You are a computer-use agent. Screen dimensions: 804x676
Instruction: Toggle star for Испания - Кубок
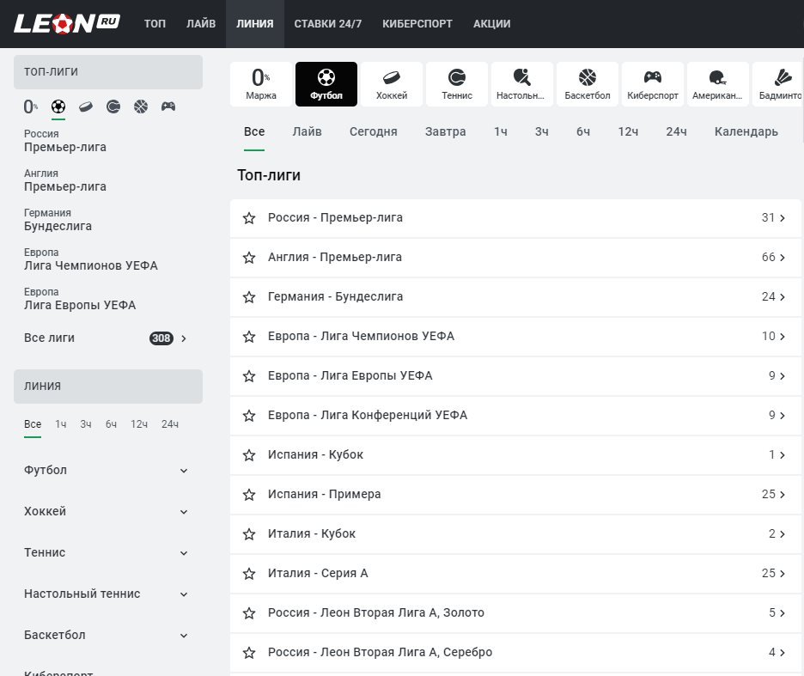tap(249, 455)
